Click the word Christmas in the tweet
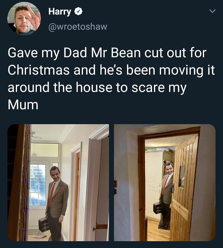The height and width of the screenshot is (248, 223). click(x=39, y=70)
